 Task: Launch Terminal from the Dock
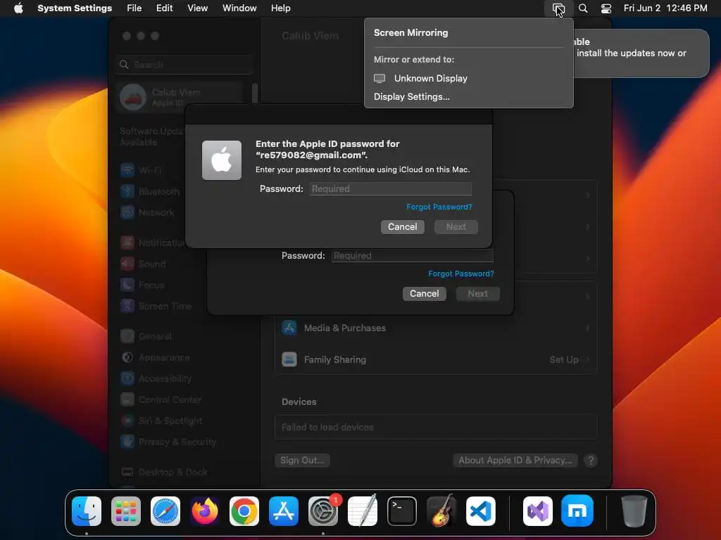point(402,511)
